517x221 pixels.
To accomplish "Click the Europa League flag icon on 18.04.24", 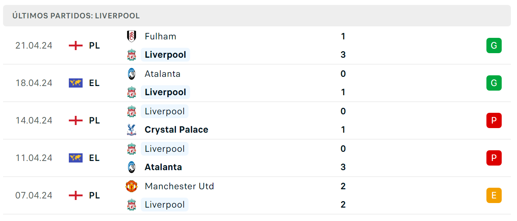I will [x=76, y=83].
